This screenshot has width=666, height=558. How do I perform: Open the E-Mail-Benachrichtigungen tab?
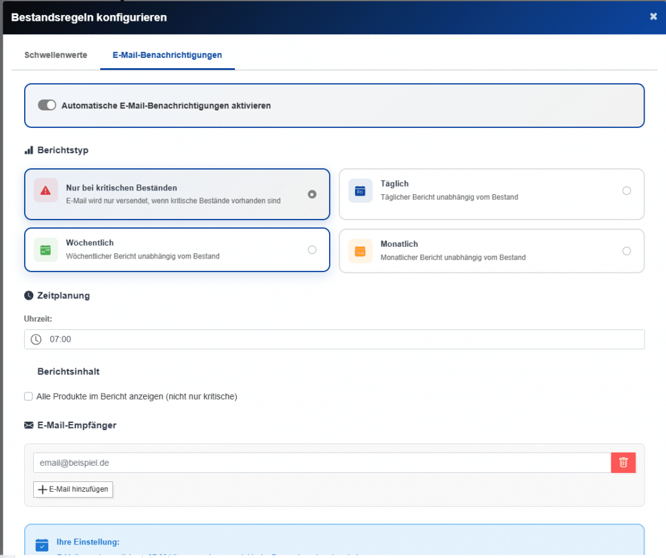(166, 55)
